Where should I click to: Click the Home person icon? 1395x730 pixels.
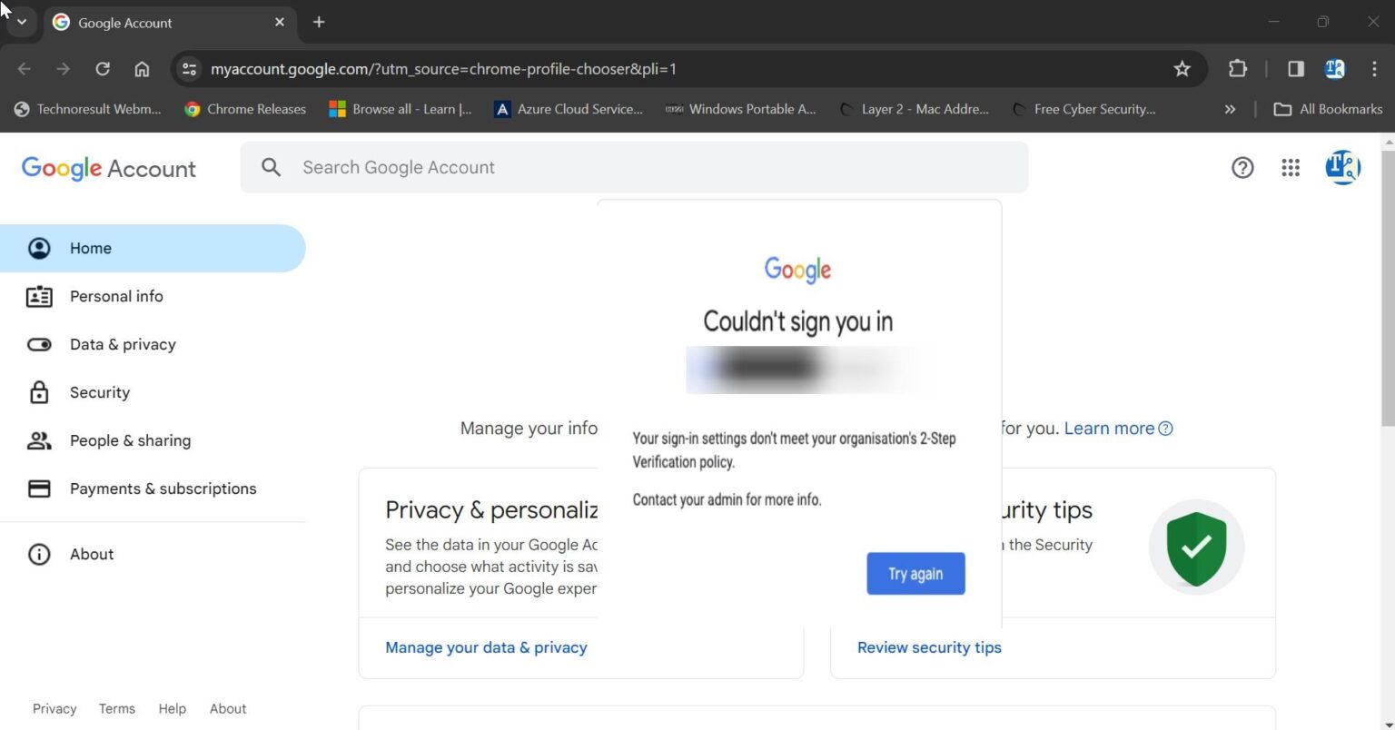click(39, 248)
